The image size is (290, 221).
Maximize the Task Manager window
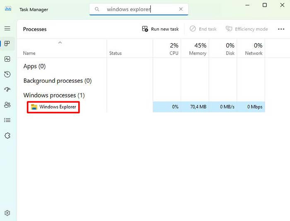tap(265, 5)
